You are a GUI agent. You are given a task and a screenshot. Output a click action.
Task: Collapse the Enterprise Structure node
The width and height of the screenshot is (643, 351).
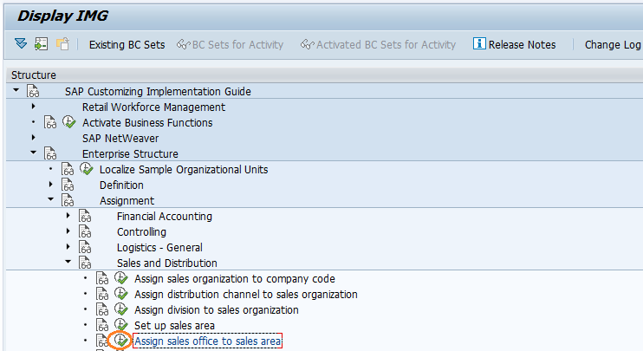coord(34,153)
